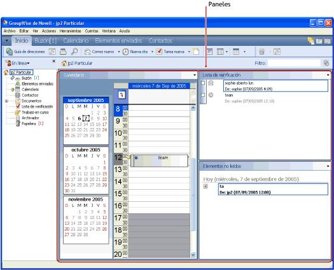334x270 pixels.
Task: Click the stacked folders icon in tab bar
Action: tap(311, 41)
